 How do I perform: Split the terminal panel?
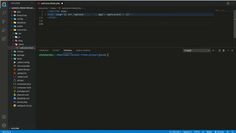[x=219, y=51]
